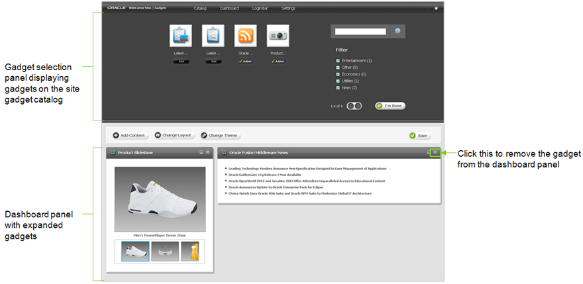The height and width of the screenshot is (284, 583).
Task: Open the Login Bar menu
Action: tap(260, 8)
